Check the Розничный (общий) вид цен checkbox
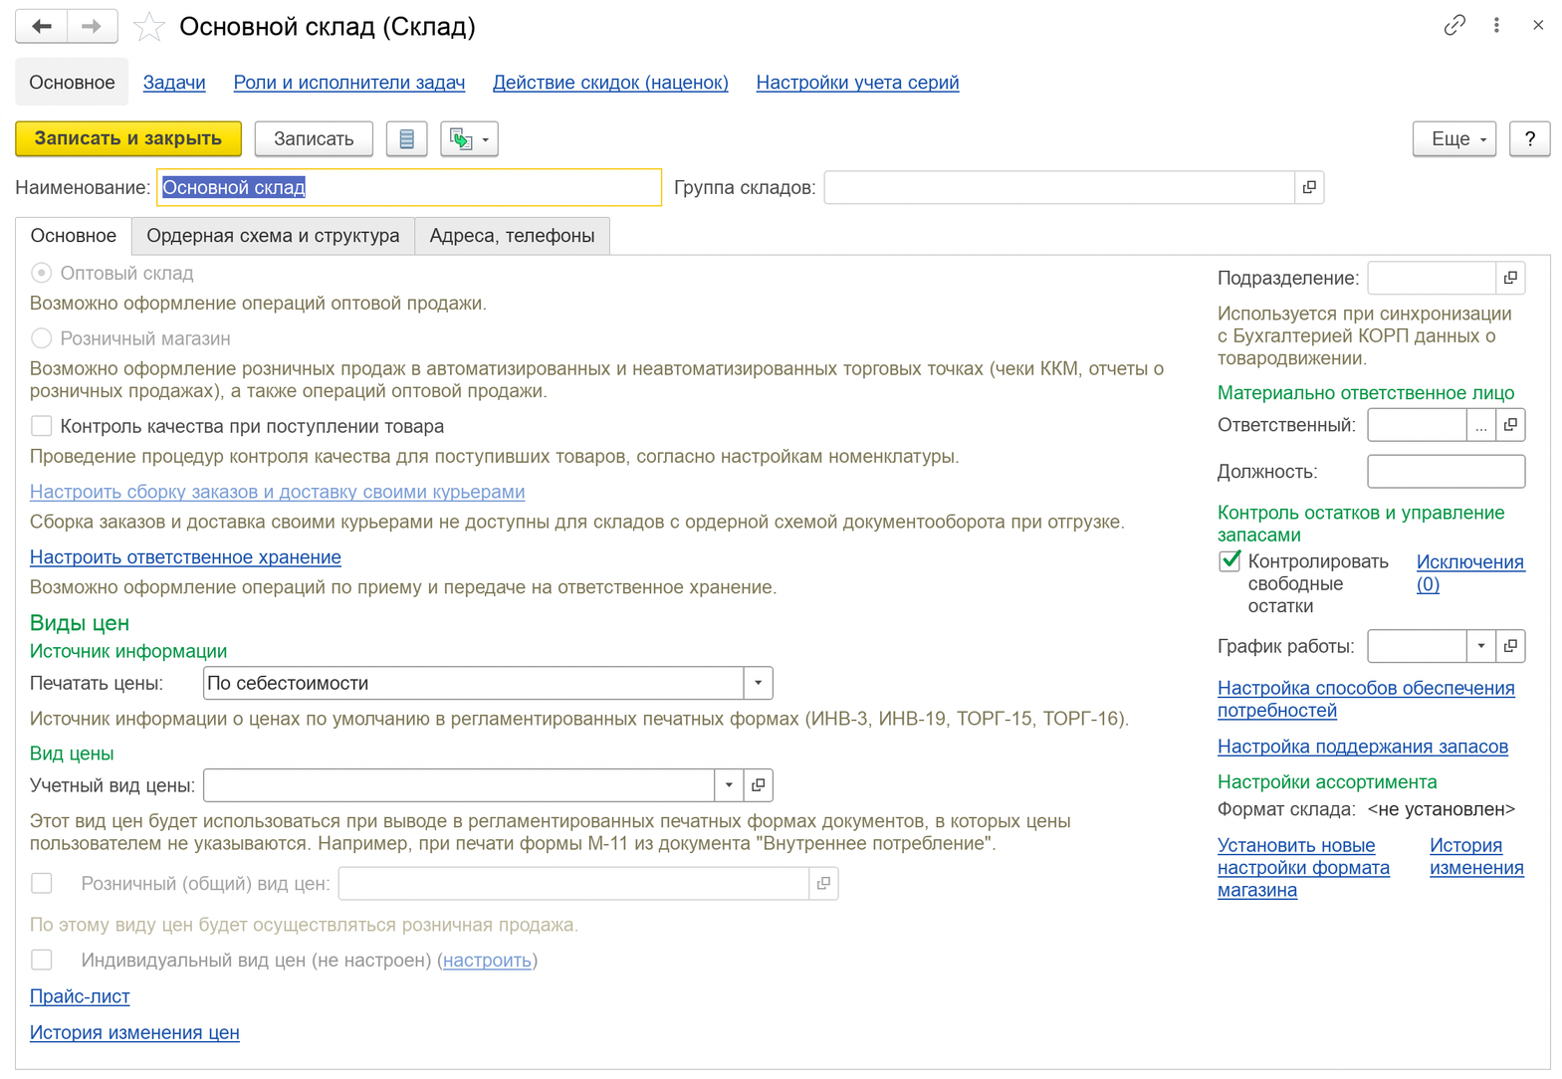 coord(41,883)
